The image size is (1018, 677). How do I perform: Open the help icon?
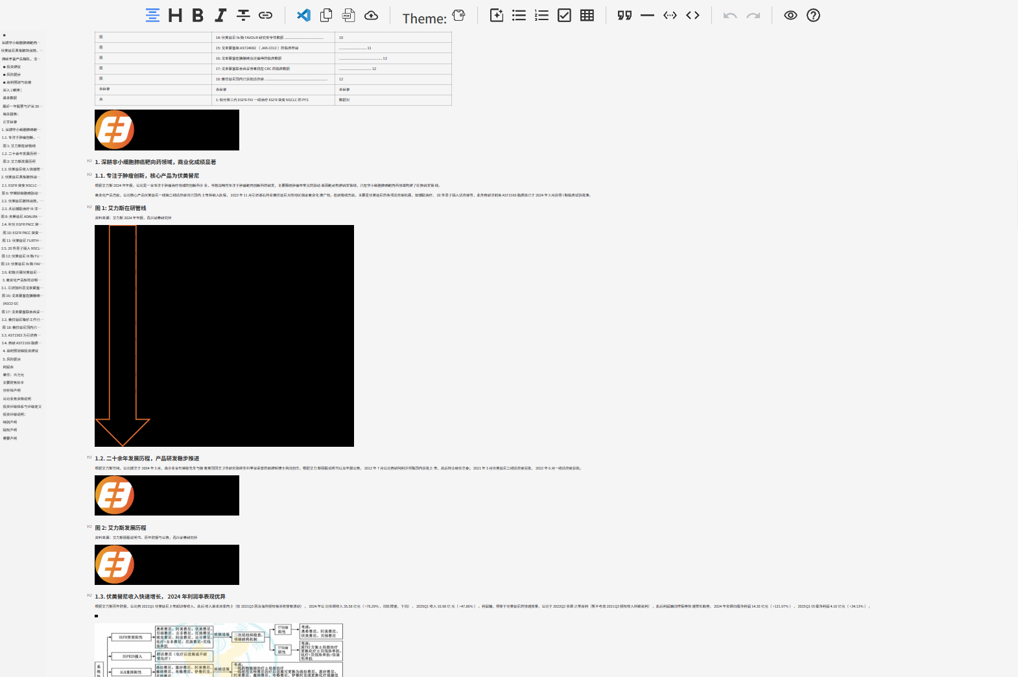click(x=813, y=16)
